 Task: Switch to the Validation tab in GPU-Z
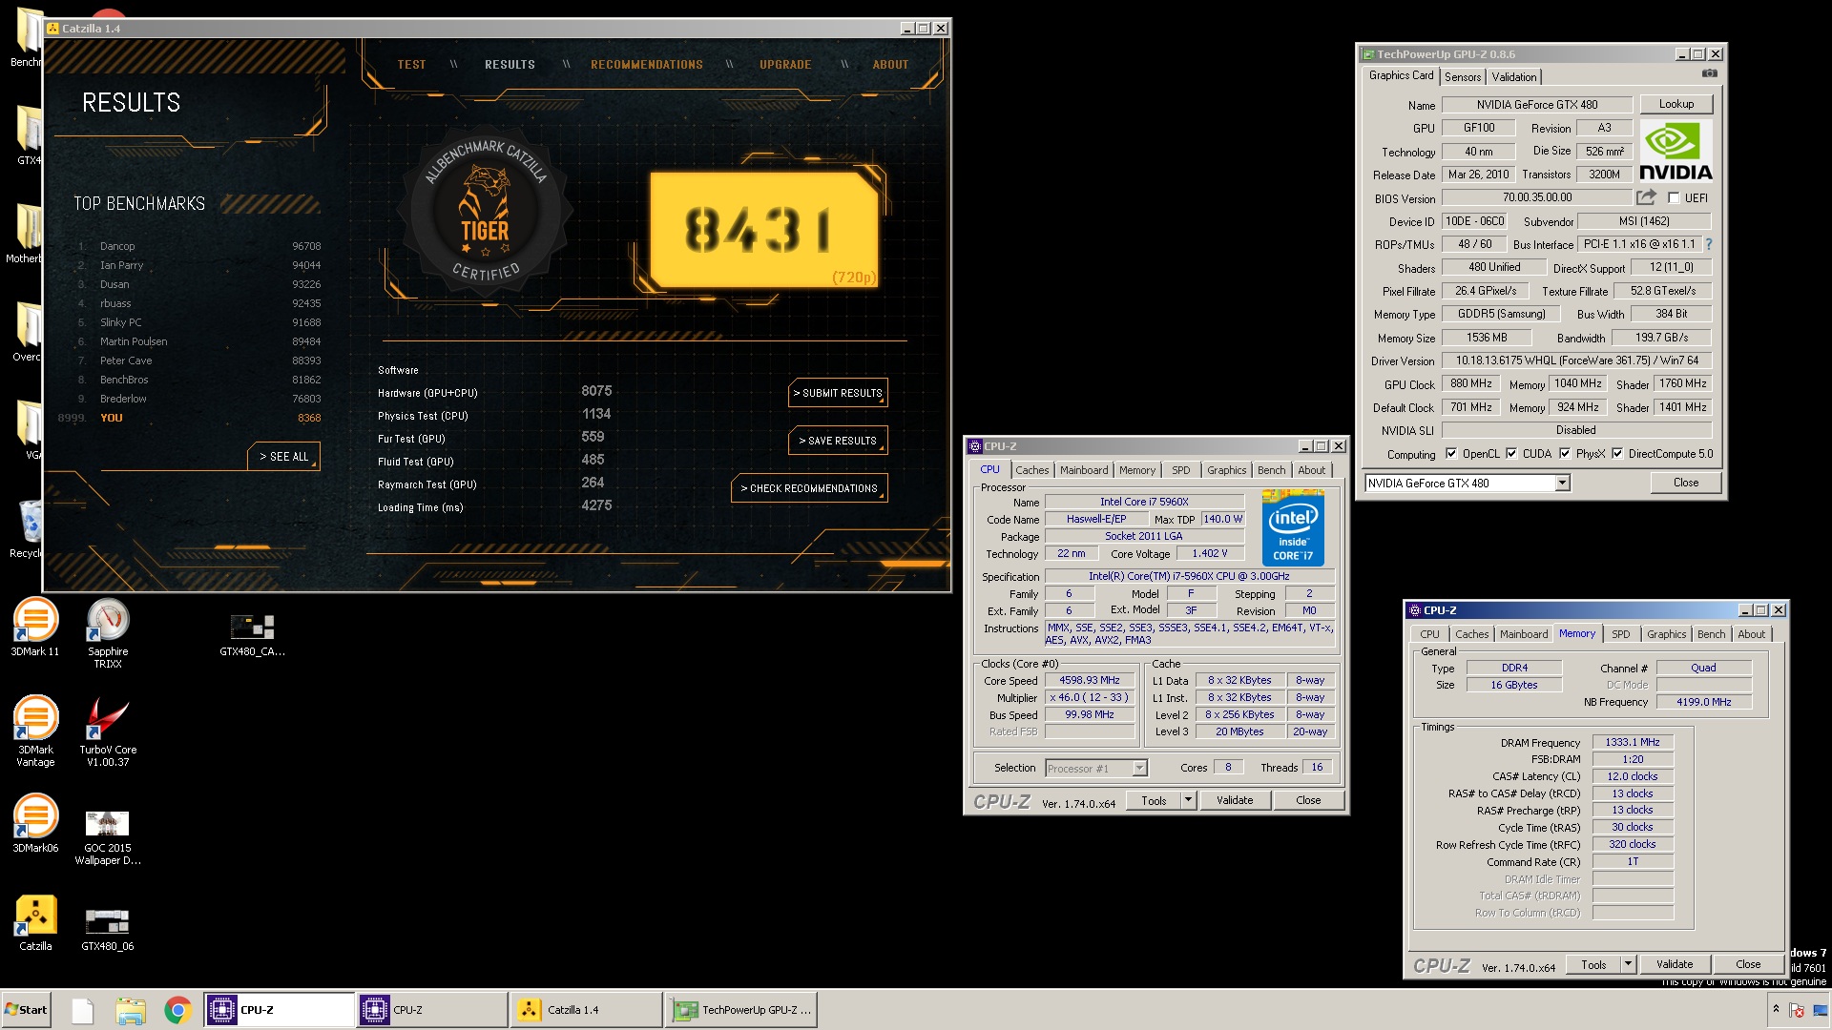pyautogui.click(x=1514, y=77)
